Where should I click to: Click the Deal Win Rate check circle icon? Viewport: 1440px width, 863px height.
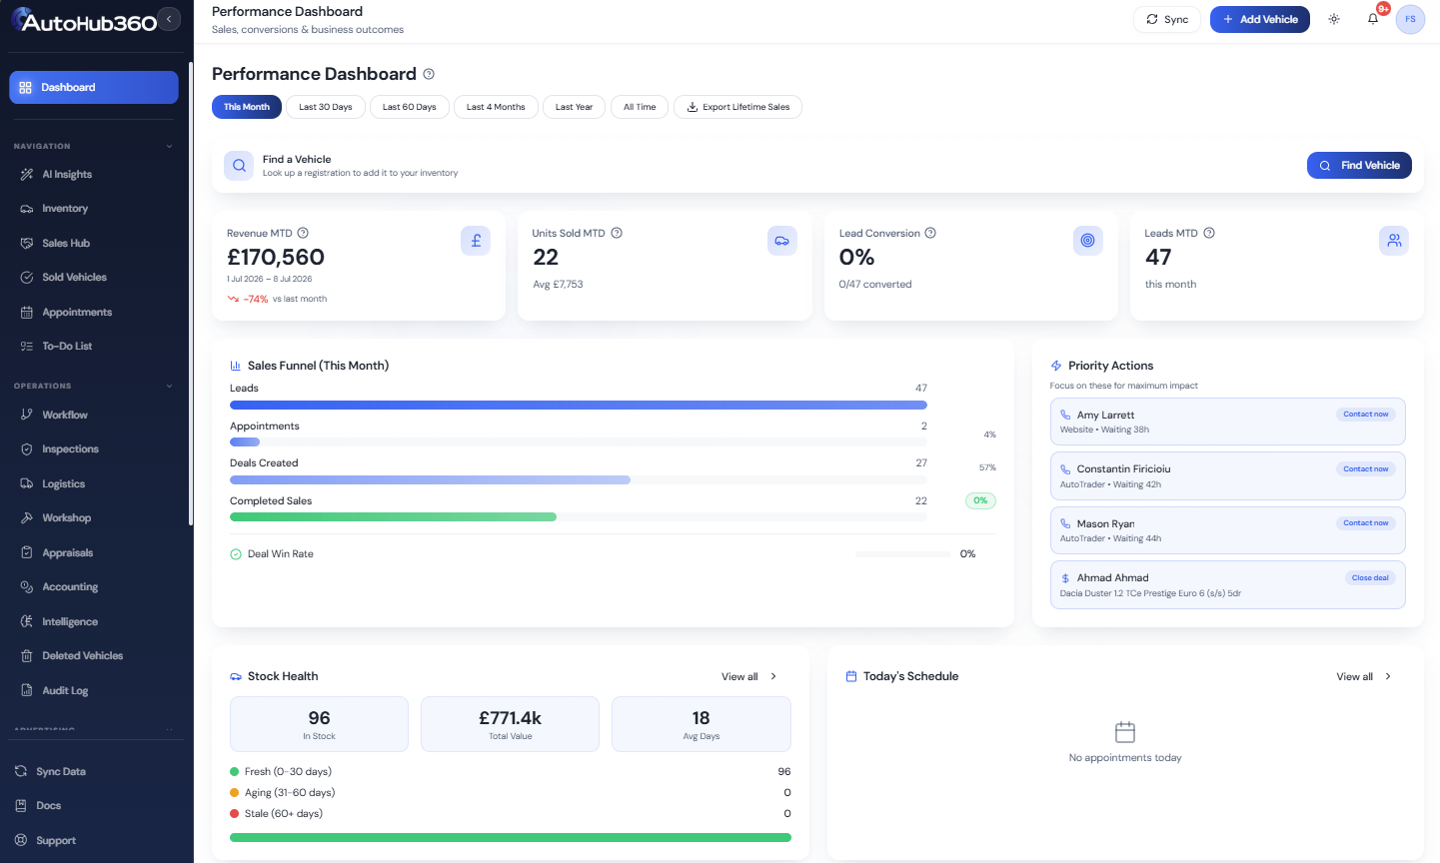click(x=236, y=554)
